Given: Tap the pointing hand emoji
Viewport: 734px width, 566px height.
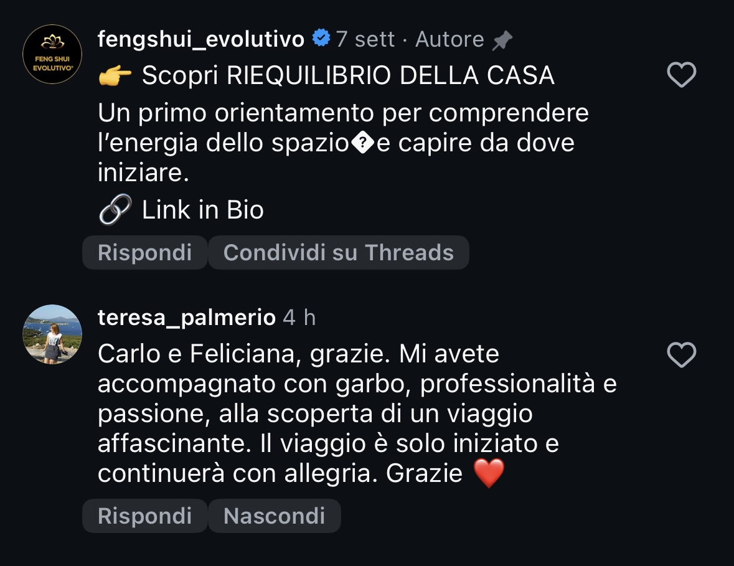Looking at the screenshot, I should click(x=115, y=76).
